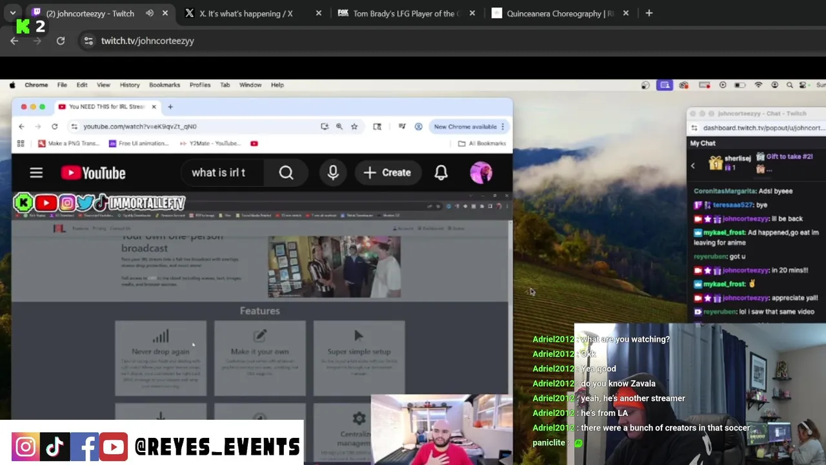This screenshot has height=465, width=826.
Task: Open the Help menu
Action: [x=277, y=85]
